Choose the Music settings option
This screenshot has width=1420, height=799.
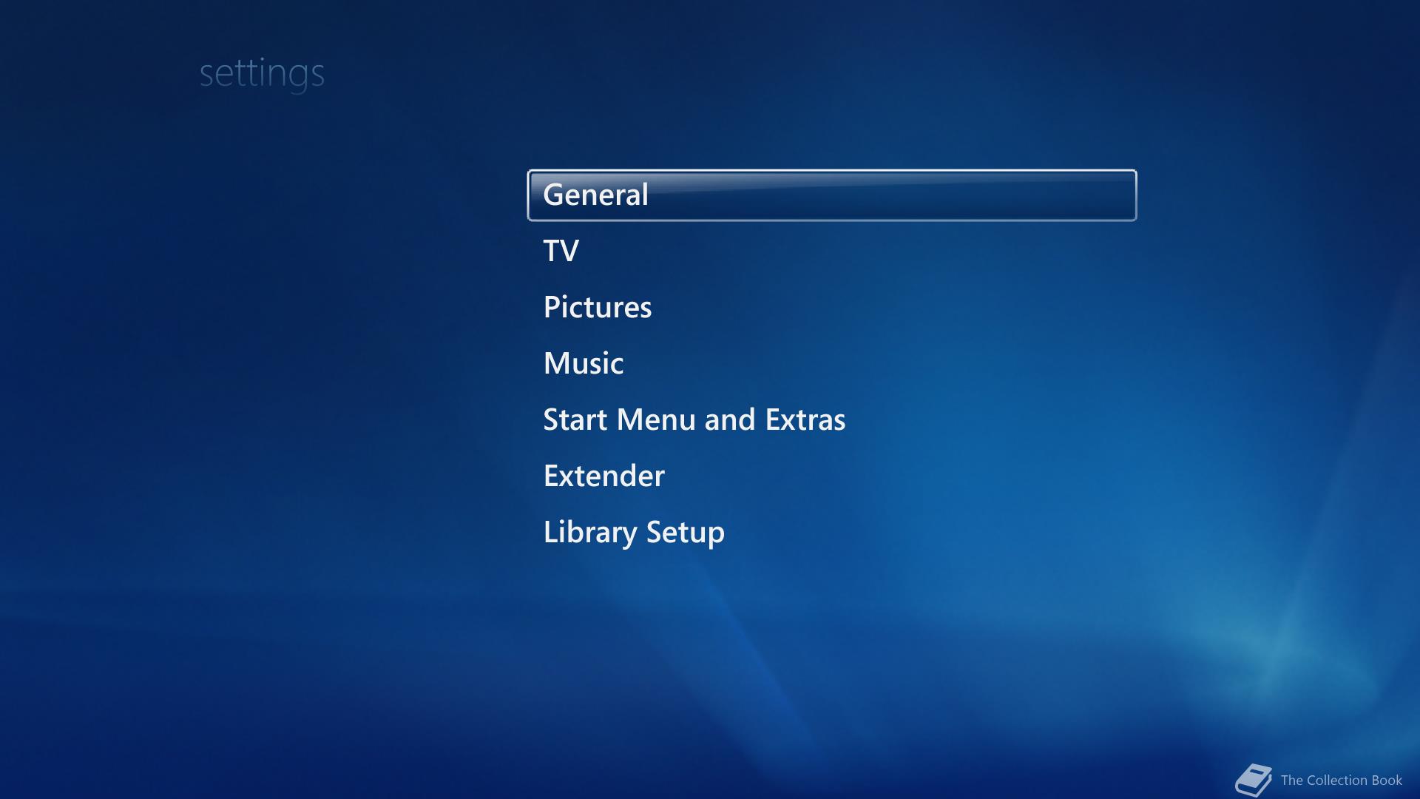[x=584, y=363]
